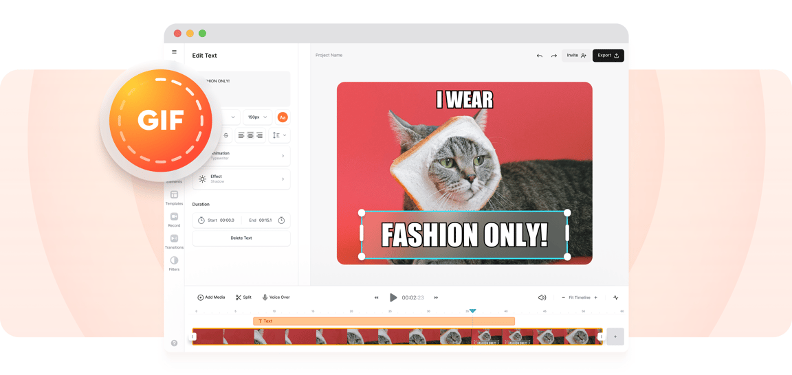Viewport: 792px width, 375px height.
Task: Click the left-edge handle of text box
Action: click(362, 234)
